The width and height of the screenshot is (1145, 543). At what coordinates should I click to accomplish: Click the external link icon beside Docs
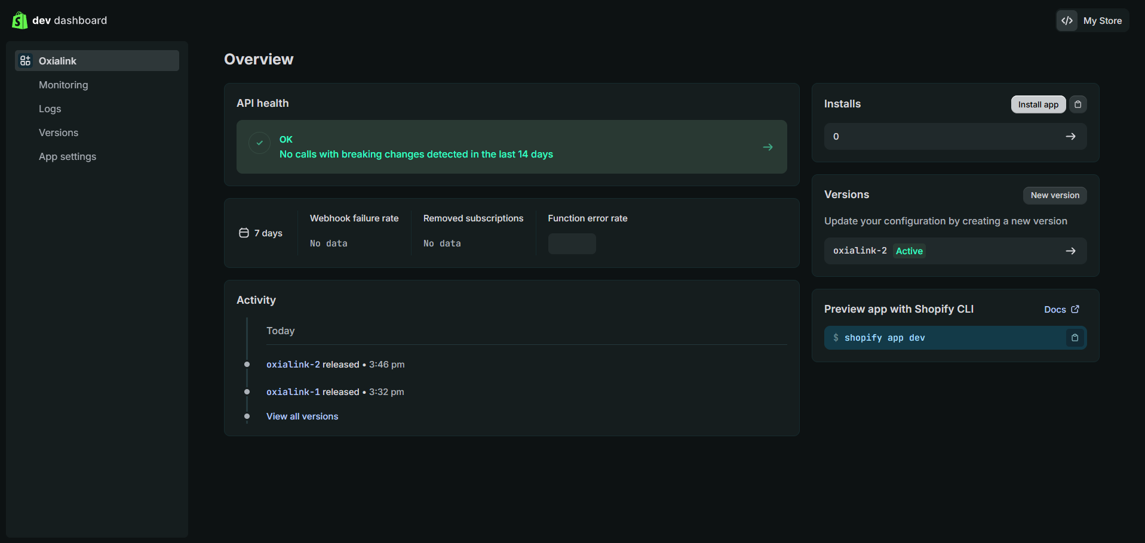[x=1075, y=309]
